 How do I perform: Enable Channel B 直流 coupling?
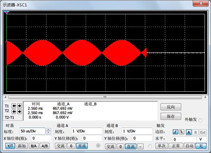tap(130, 146)
